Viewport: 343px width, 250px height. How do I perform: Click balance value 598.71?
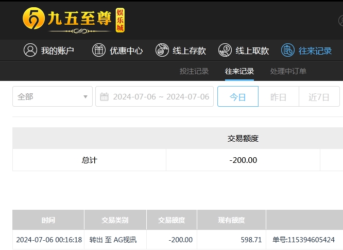tap(251, 240)
